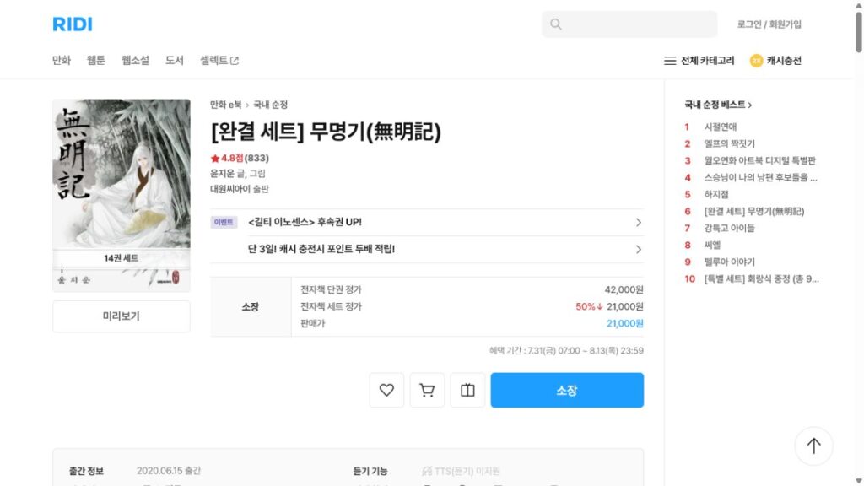Open the 웹소설 tab
The height and width of the screenshot is (486, 864).
tap(135, 60)
